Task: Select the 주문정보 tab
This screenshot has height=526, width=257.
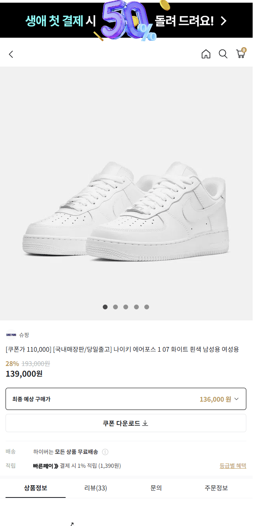Action: [216, 488]
